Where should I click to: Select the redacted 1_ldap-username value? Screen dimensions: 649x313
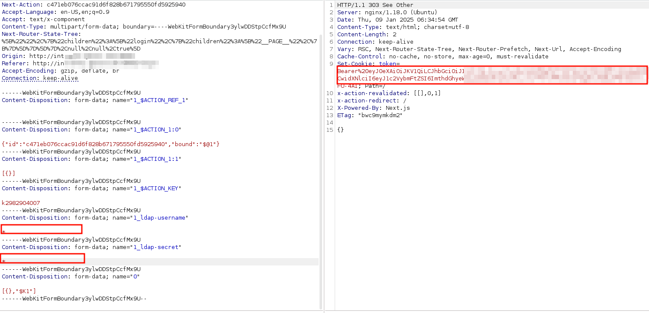coord(41,229)
